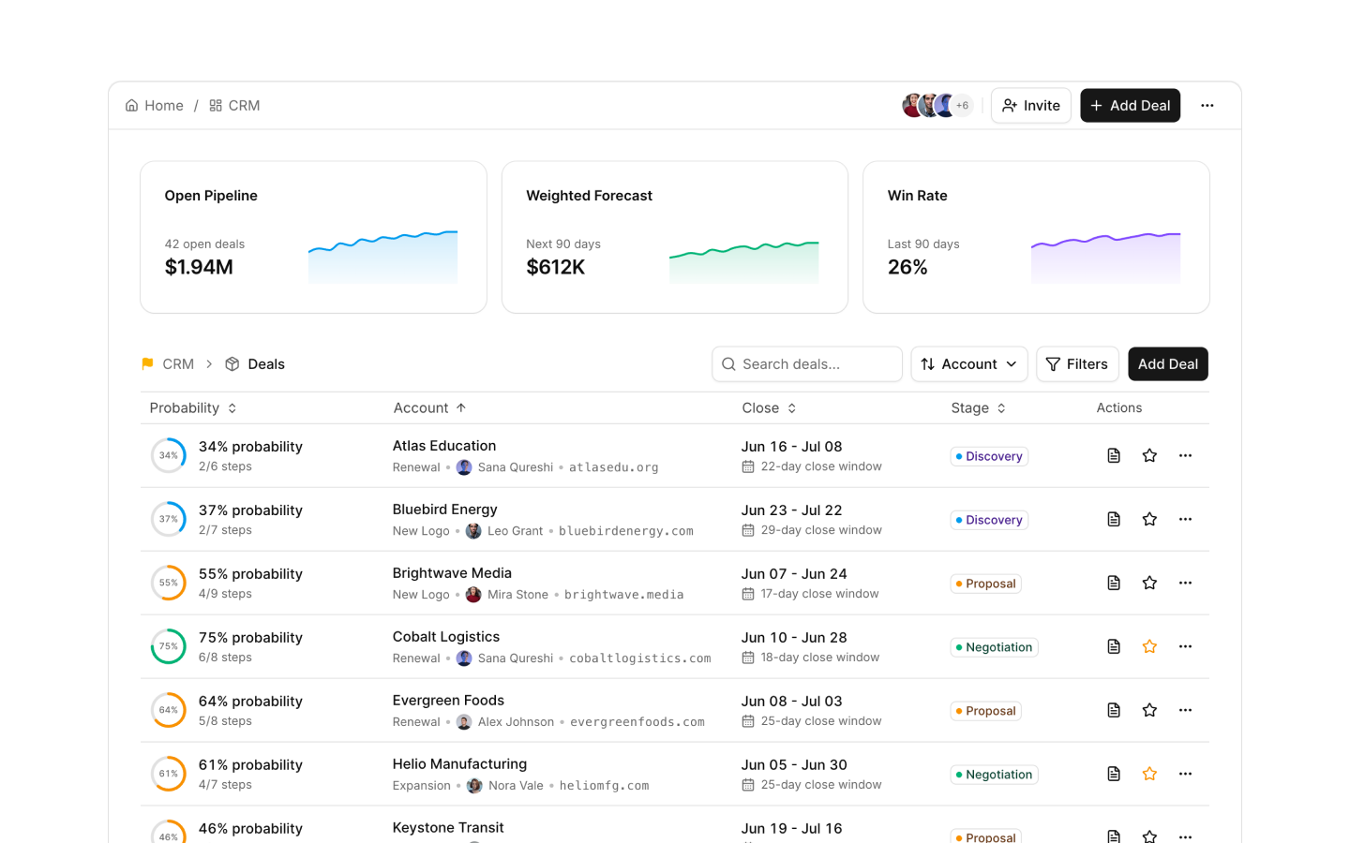The width and height of the screenshot is (1350, 843).
Task: Open the document icon for Helio Manufacturing
Action: [1114, 774]
